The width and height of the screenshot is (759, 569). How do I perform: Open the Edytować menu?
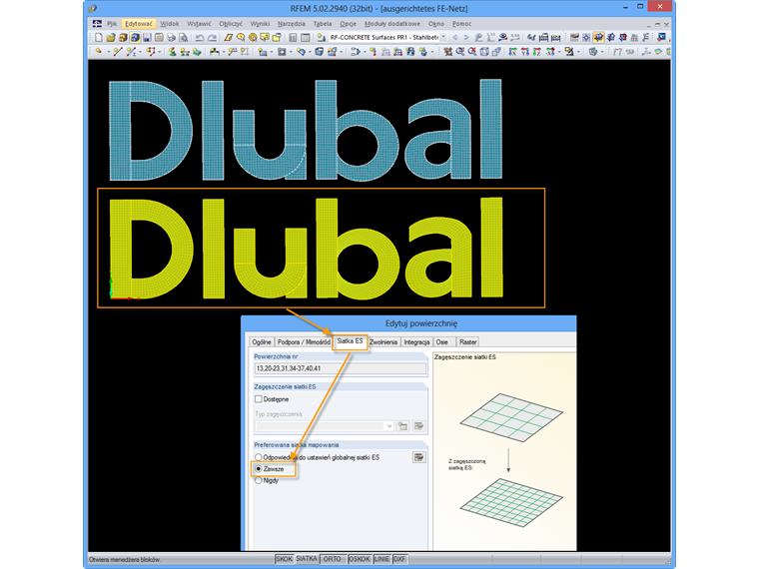tap(139, 23)
